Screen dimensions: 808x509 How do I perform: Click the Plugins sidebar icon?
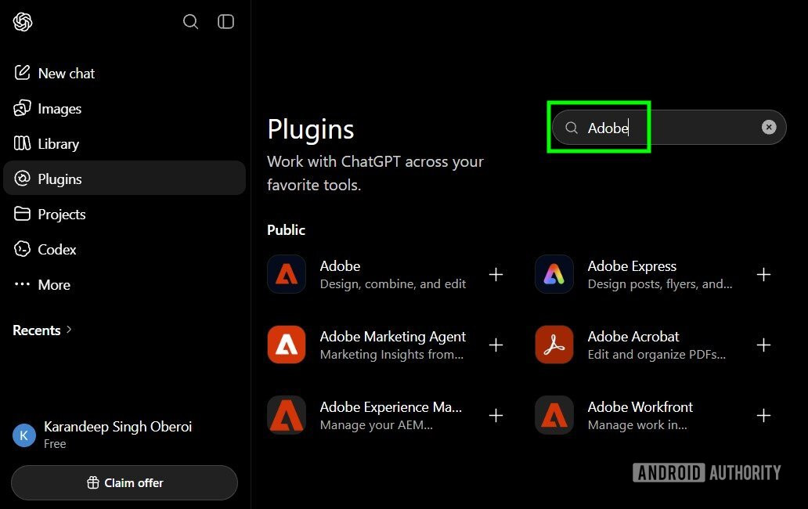point(22,179)
